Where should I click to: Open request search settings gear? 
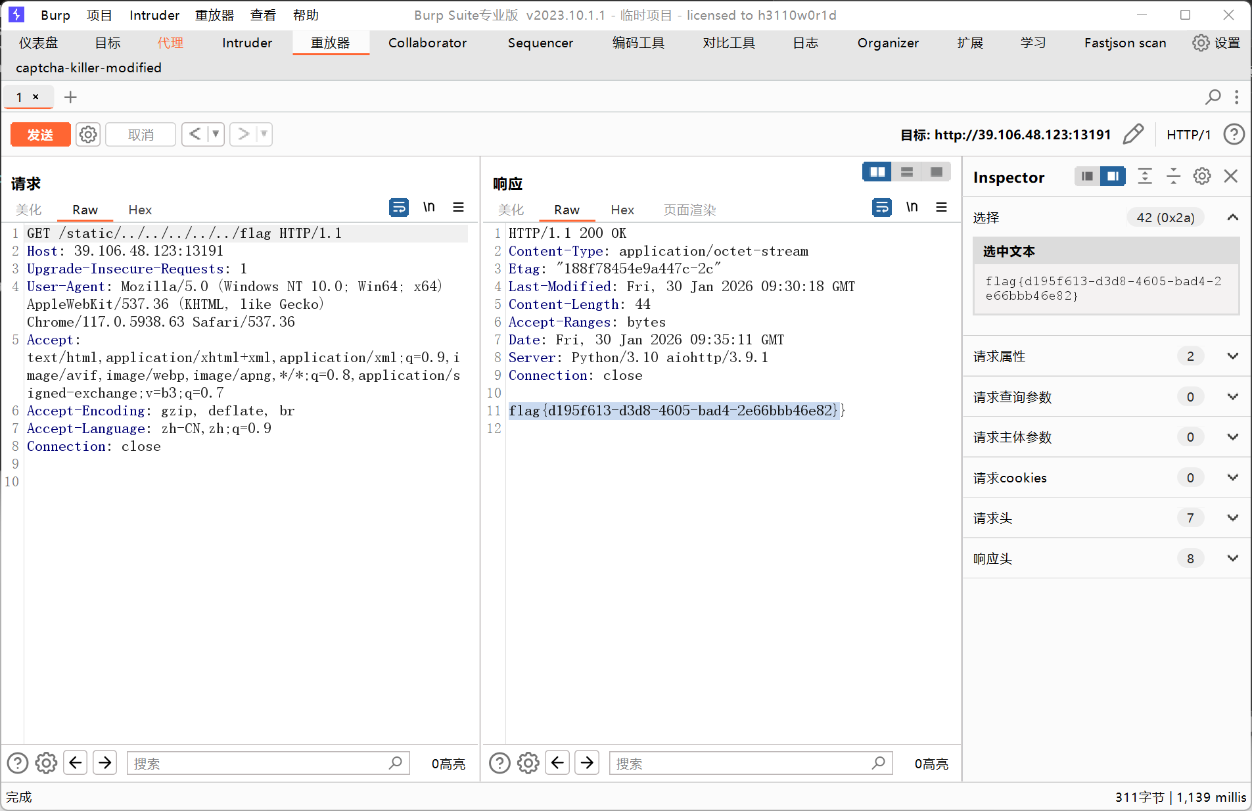(46, 763)
